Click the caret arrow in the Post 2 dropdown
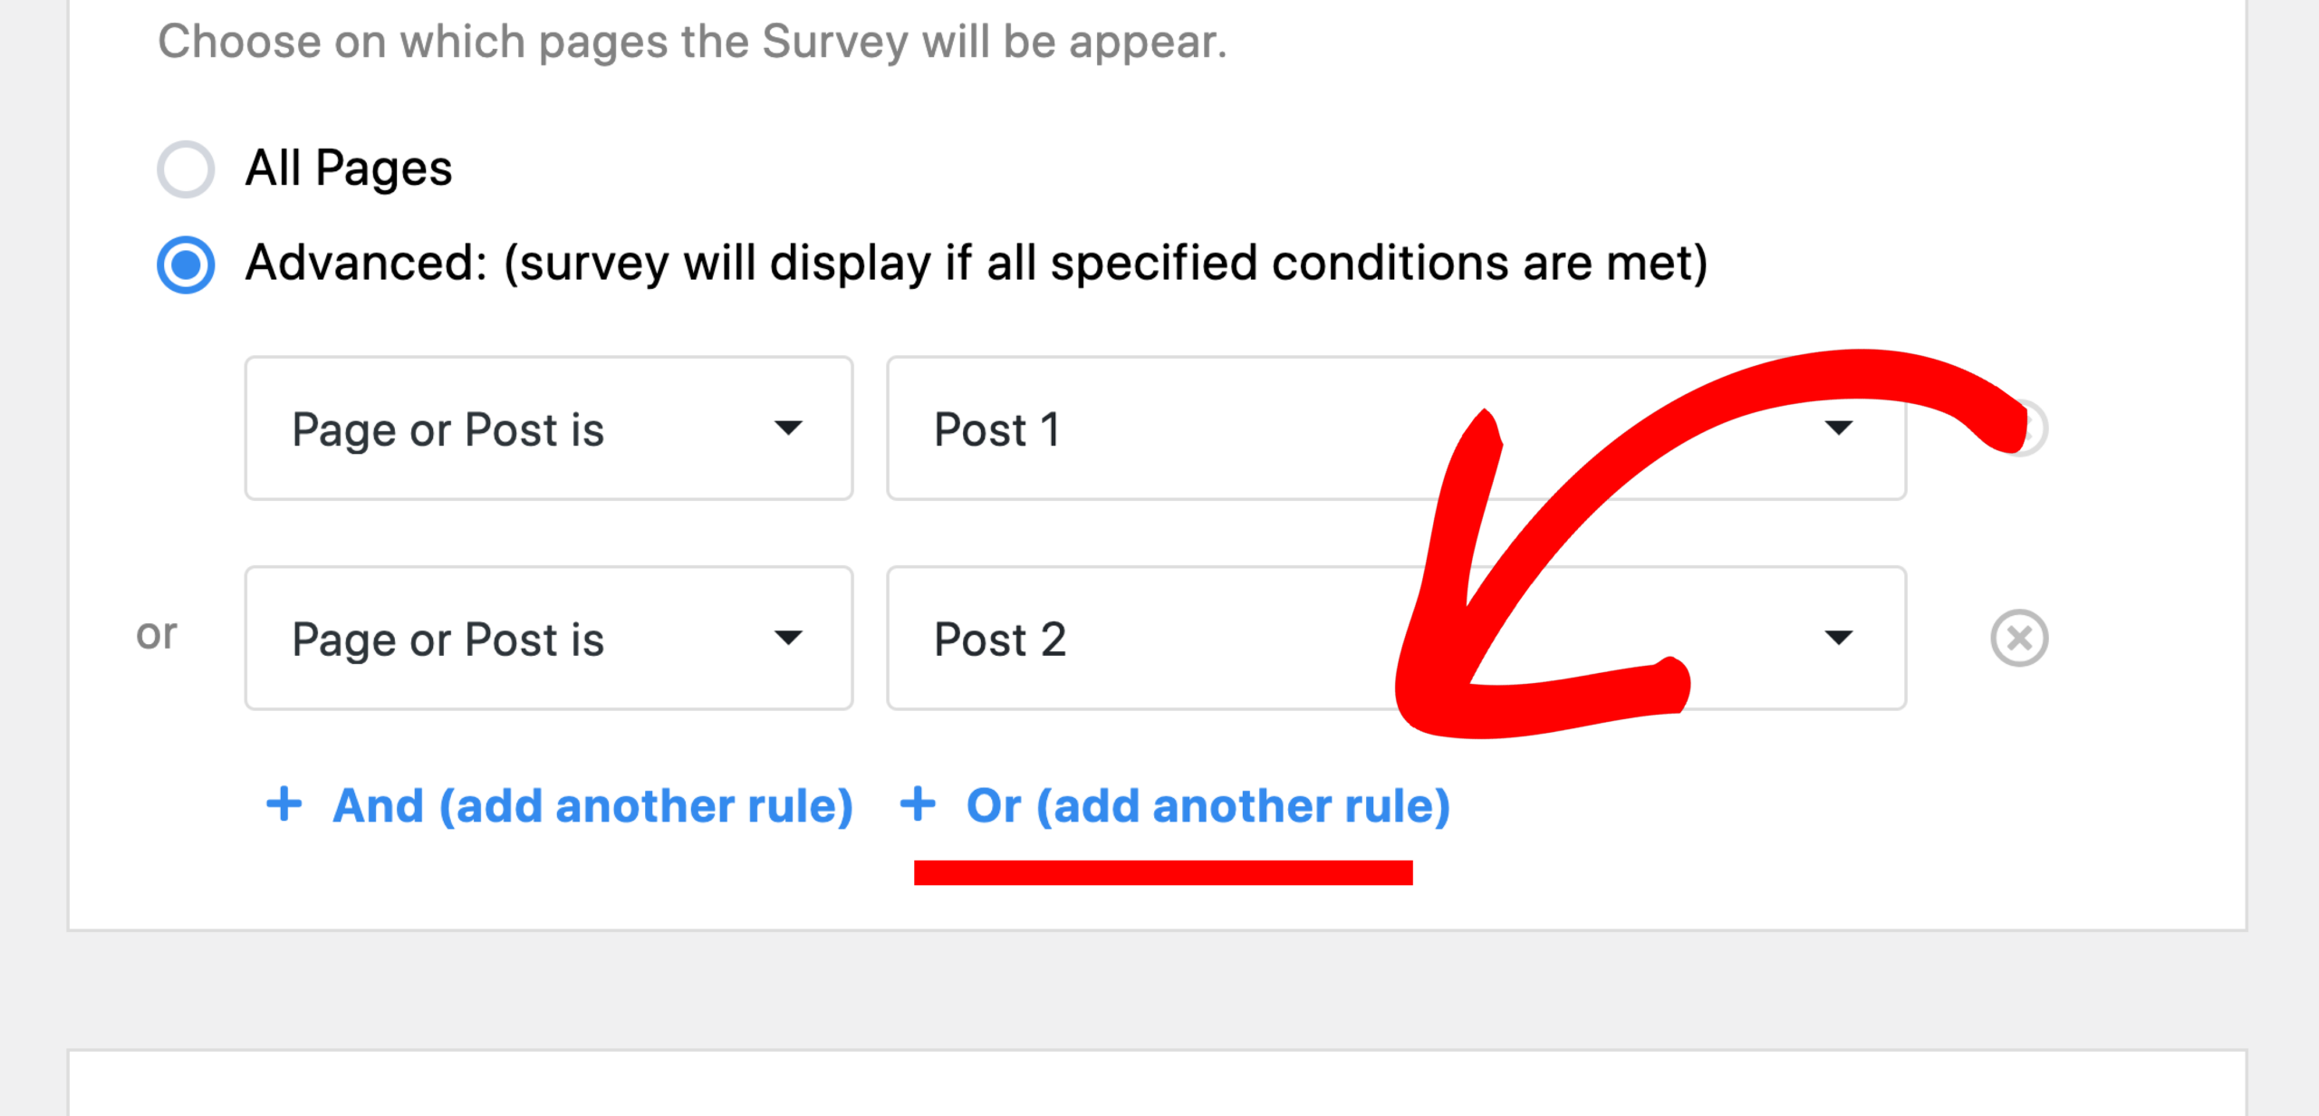This screenshot has width=2319, height=1116. [x=1838, y=639]
